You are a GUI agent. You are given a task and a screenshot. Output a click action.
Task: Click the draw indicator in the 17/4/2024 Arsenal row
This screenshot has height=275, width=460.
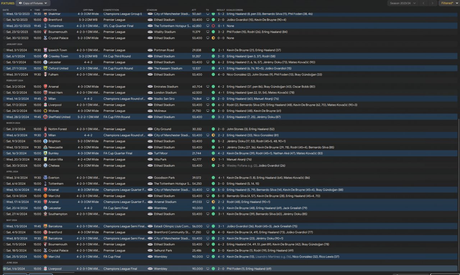213,202
